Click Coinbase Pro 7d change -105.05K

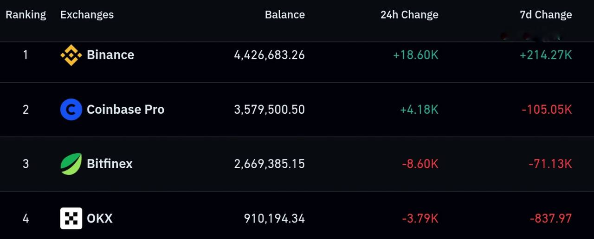[x=547, y=110]
